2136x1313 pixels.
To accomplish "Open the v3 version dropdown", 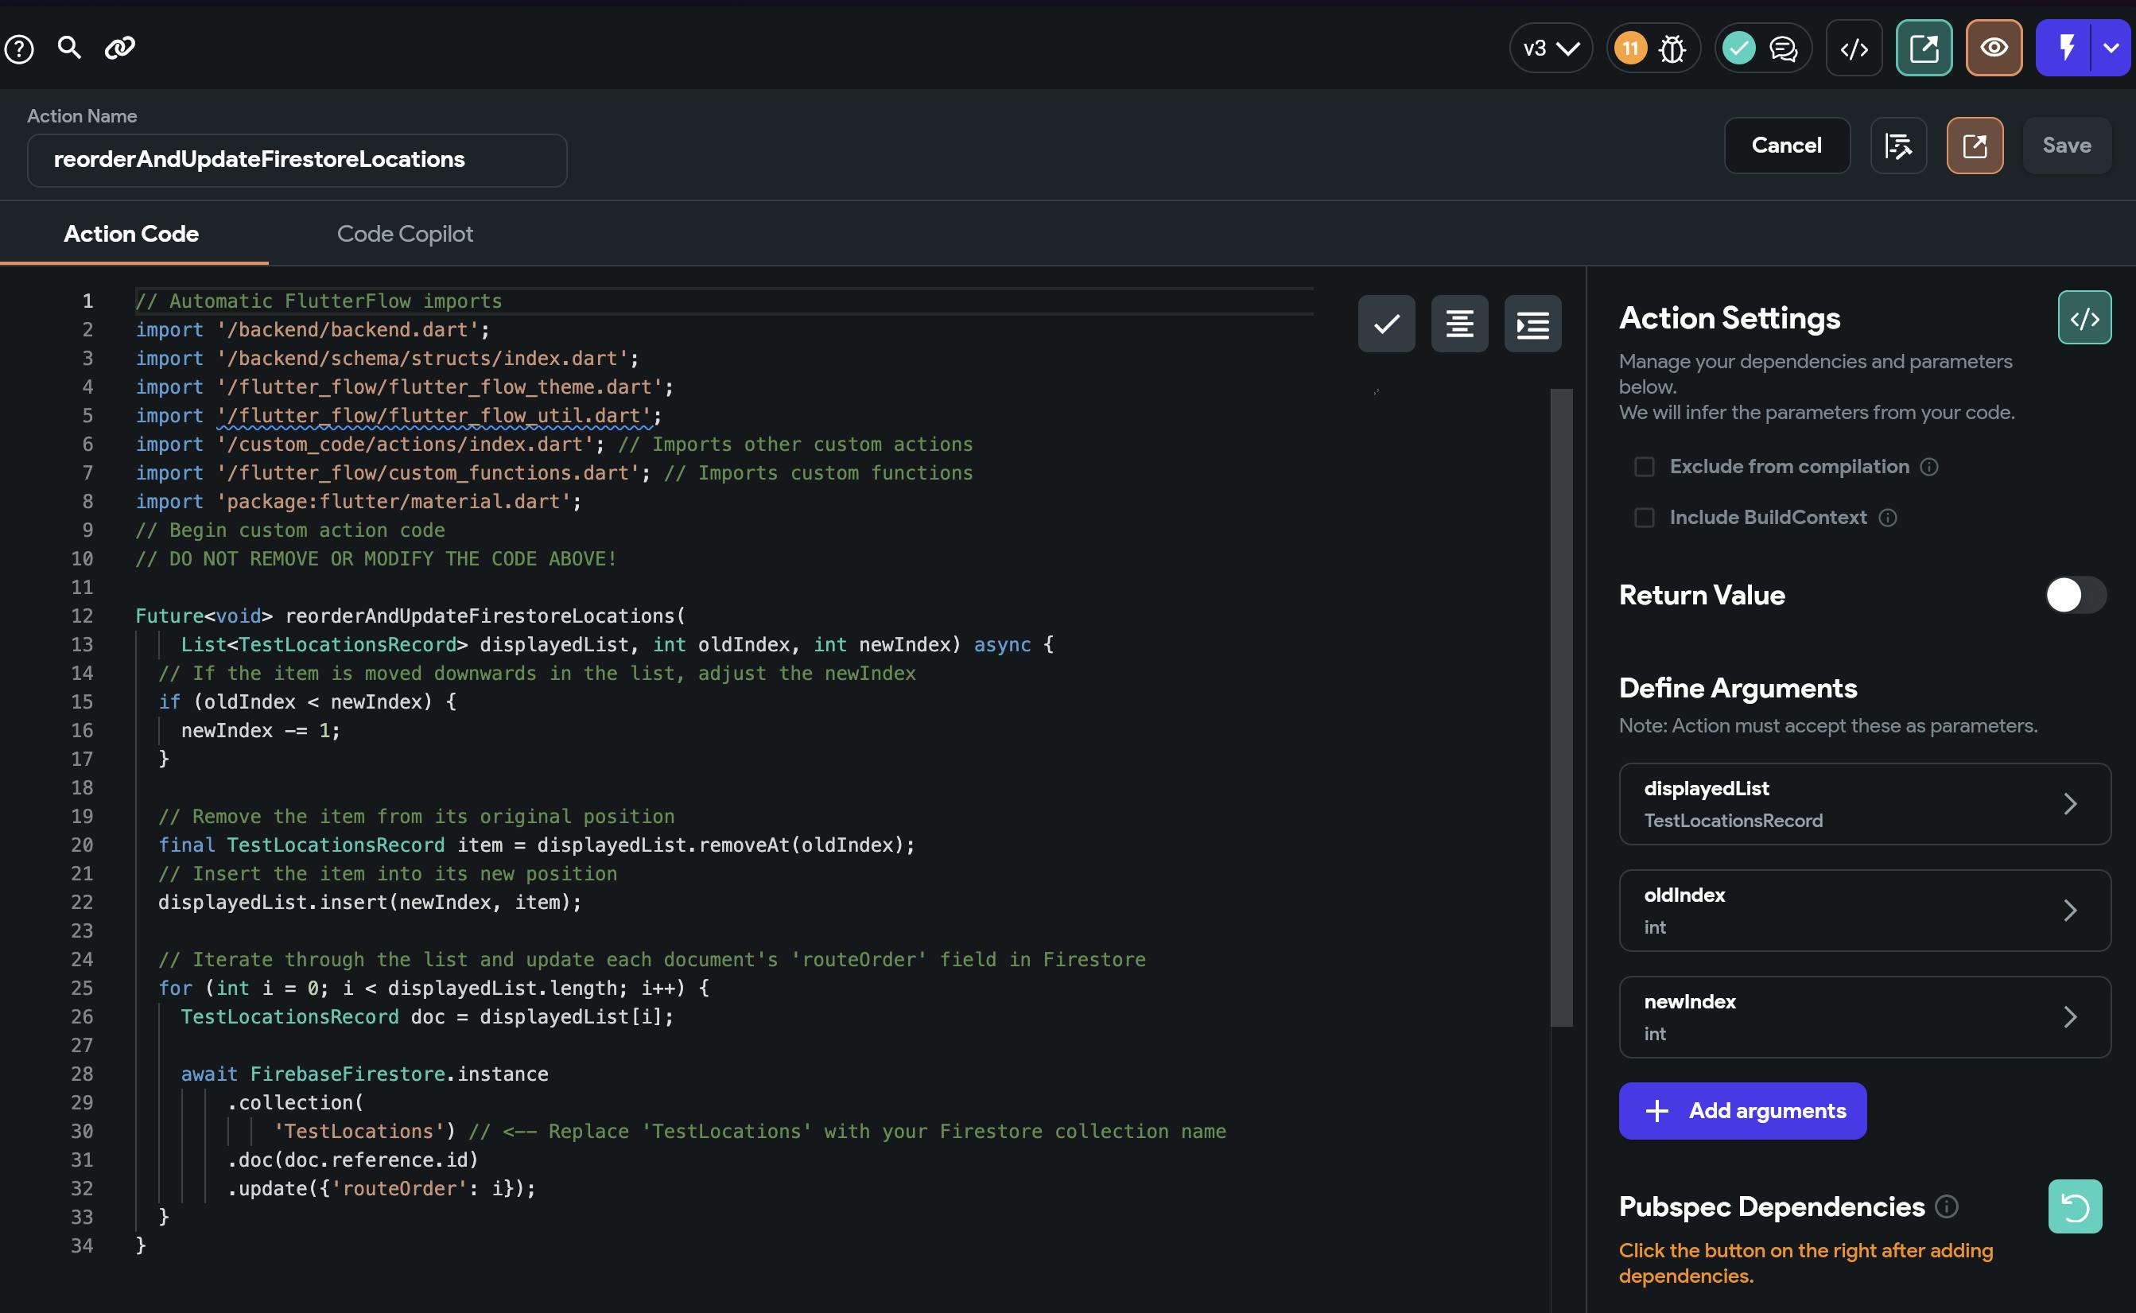I will [x=1551, y=49].
